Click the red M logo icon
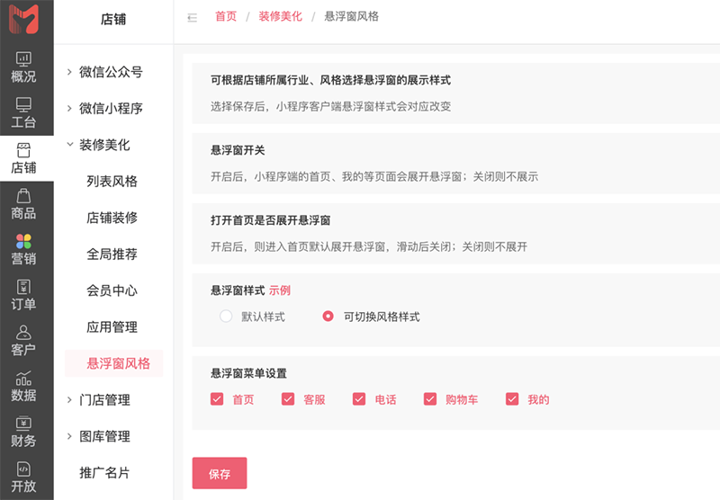 coord(23,18)
